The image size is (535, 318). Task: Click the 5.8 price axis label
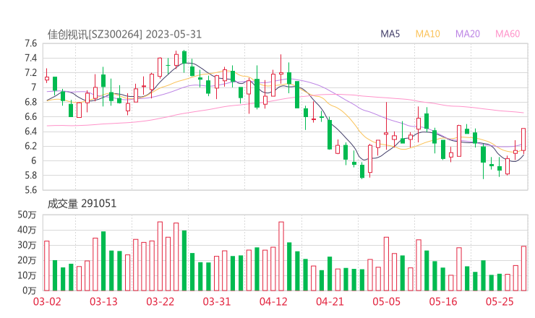point(30,176)
